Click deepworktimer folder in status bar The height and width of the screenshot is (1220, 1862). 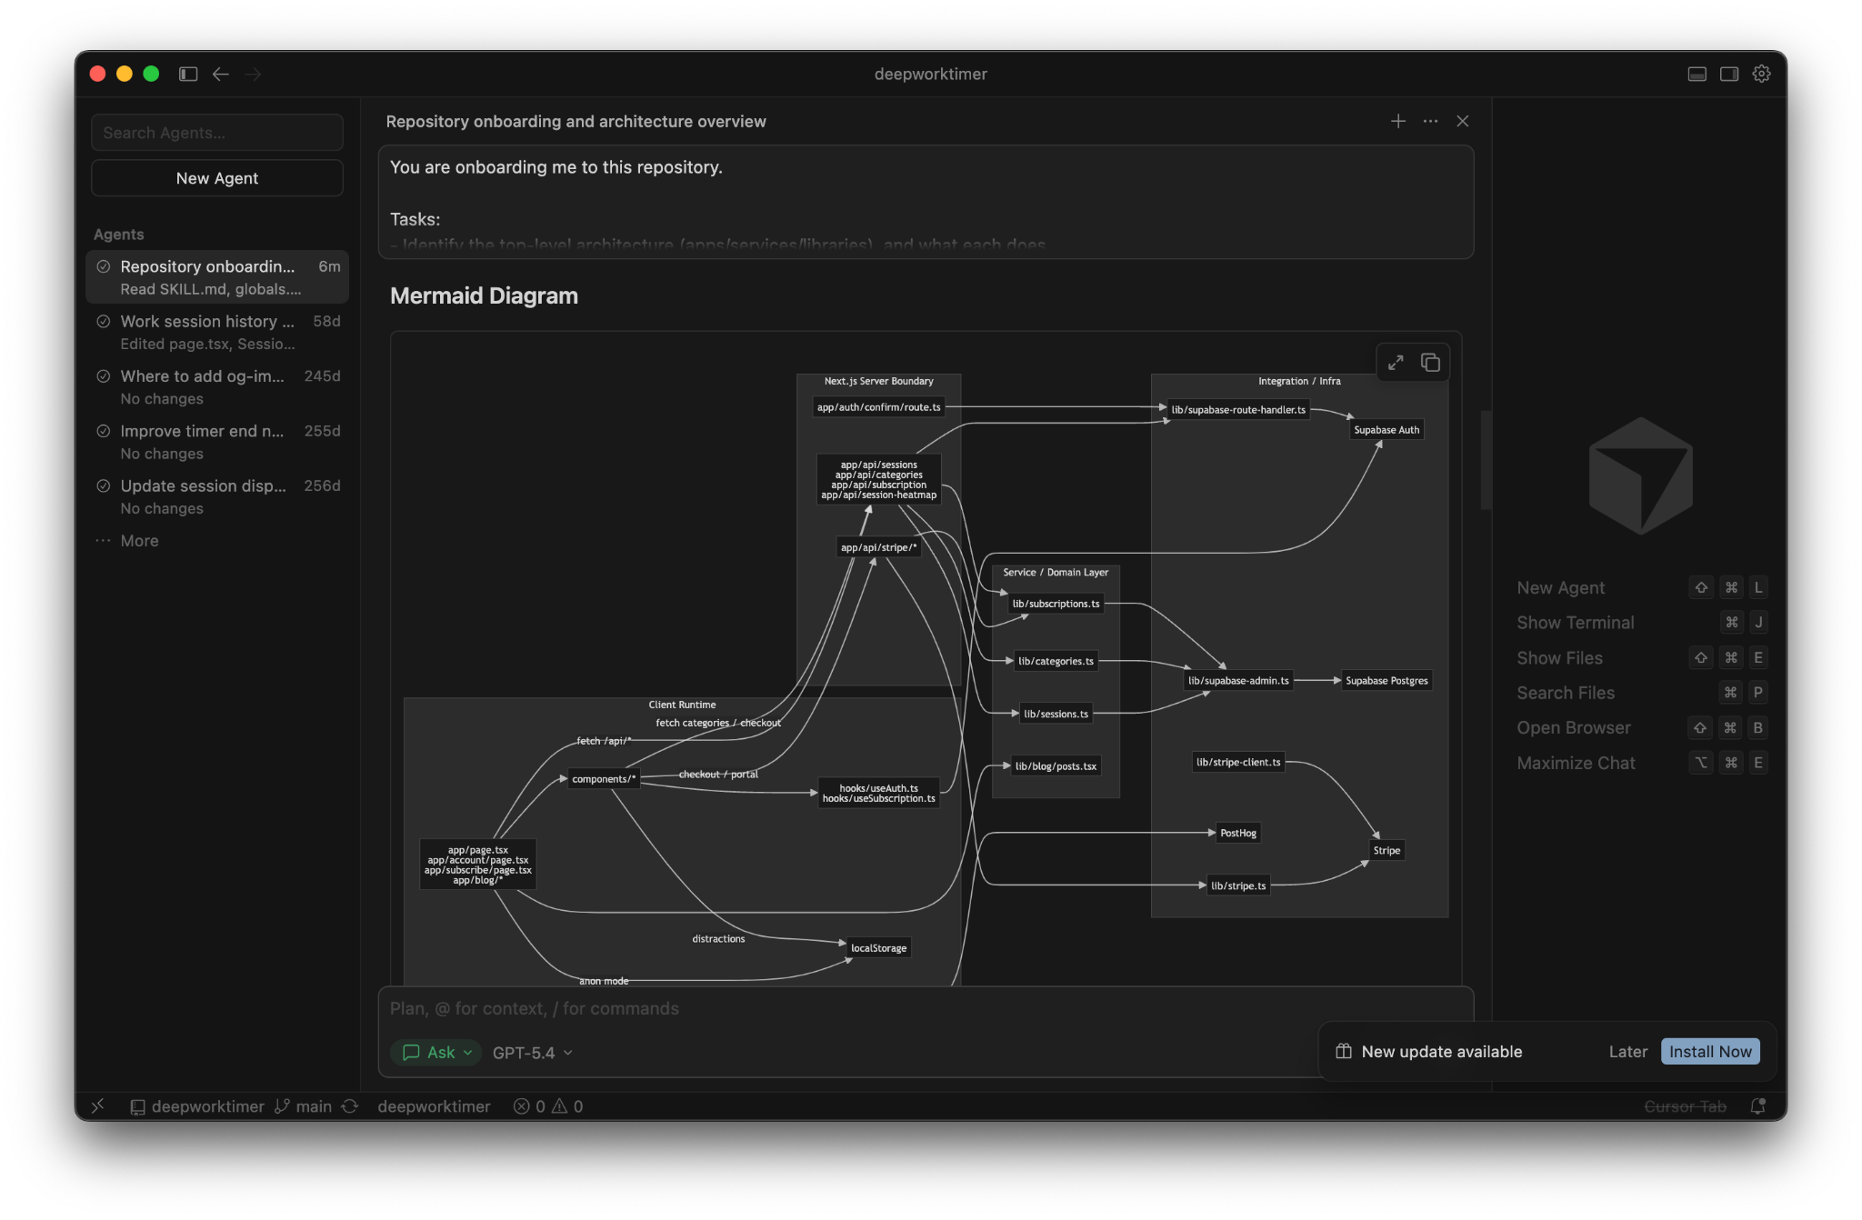[198, 1106]
